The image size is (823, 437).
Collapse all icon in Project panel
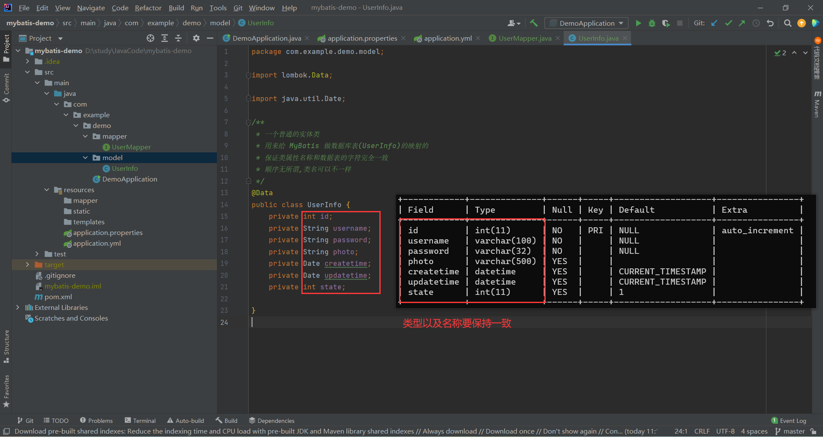pyautogui.click(x=178, y=39)
